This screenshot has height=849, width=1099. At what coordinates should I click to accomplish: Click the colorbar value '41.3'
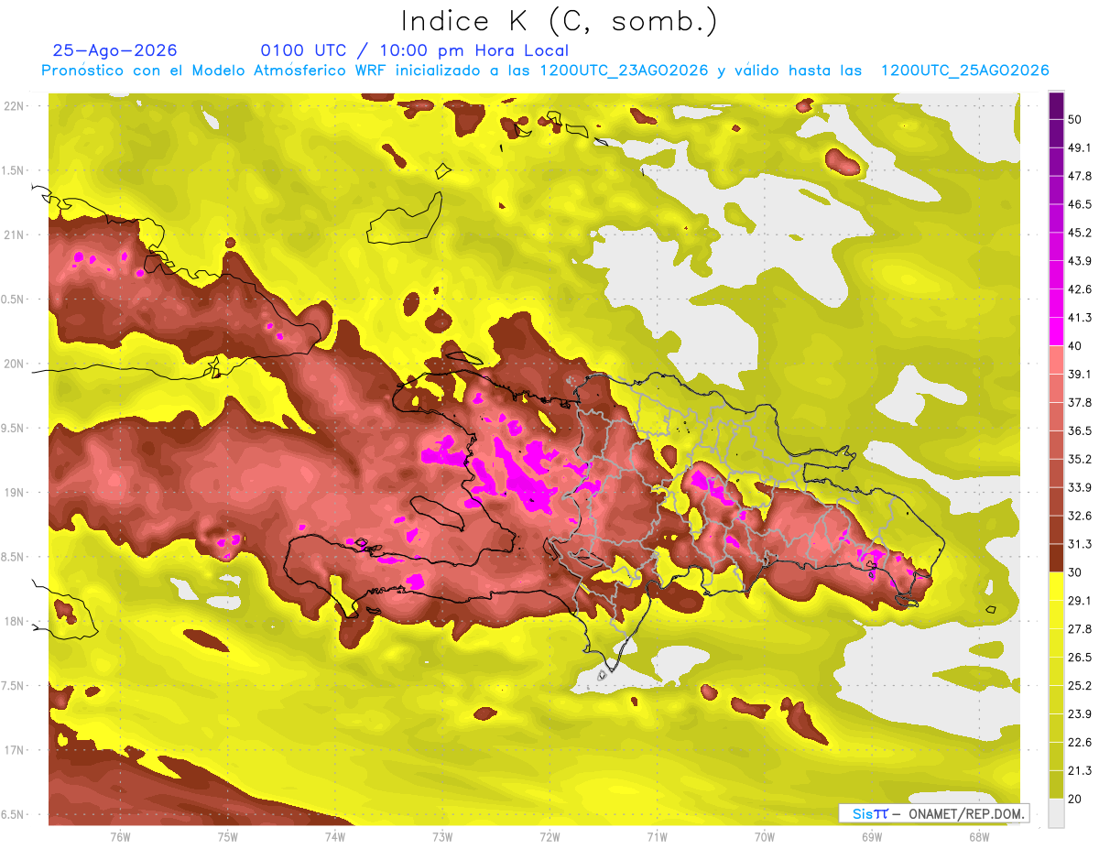1080,318
